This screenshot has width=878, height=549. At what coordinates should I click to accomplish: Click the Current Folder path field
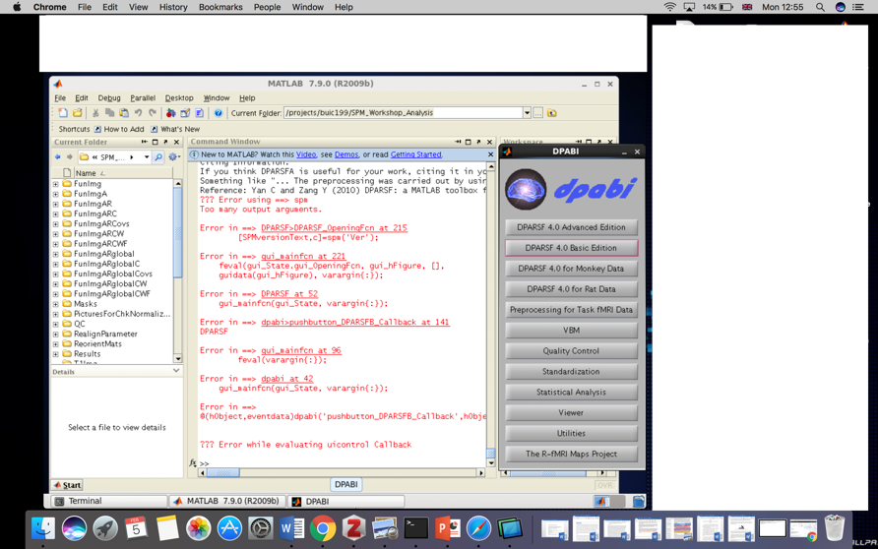pos(404,113)
